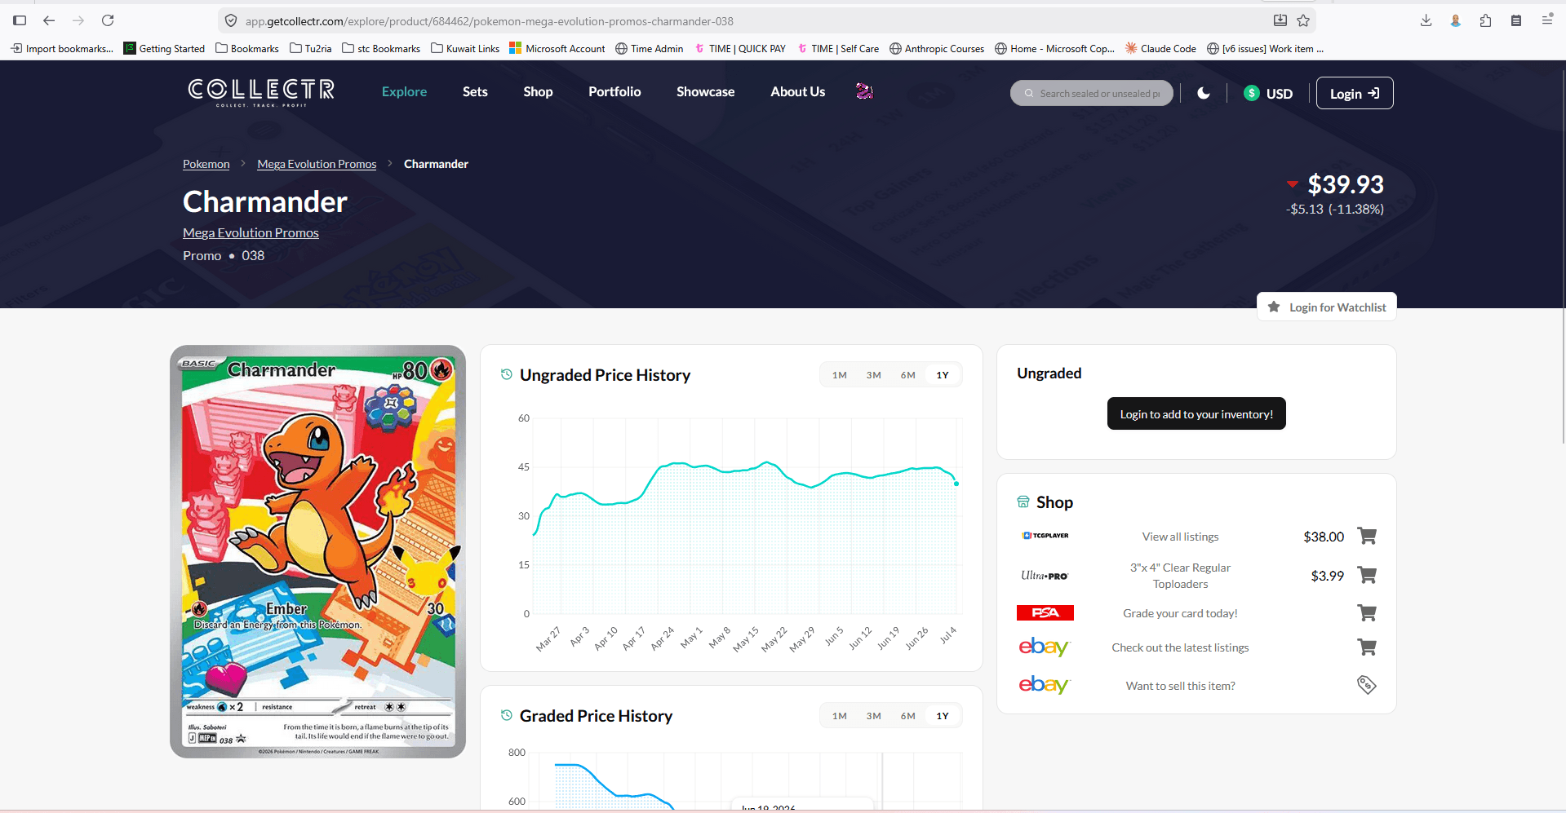Open the Kuwait Links bookmarks folder

pos(465,48)
